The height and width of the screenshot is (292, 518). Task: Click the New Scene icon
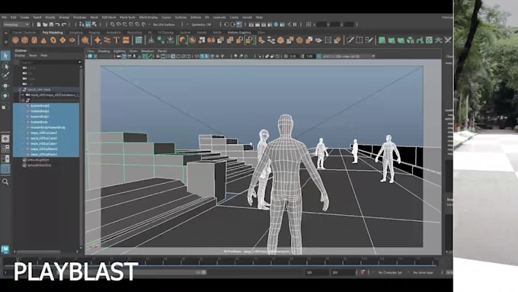tap(39, 24)
